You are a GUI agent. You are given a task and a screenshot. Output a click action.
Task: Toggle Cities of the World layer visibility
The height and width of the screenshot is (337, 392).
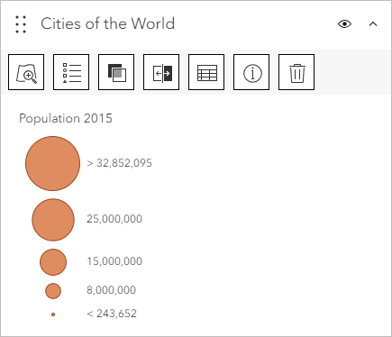pos(344,24)
